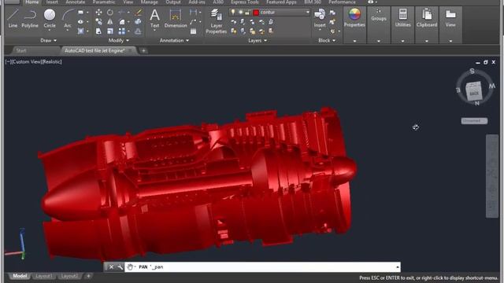Click the Create Block icon
Viewport: 504px width, 283px height.
pos(332,13)
